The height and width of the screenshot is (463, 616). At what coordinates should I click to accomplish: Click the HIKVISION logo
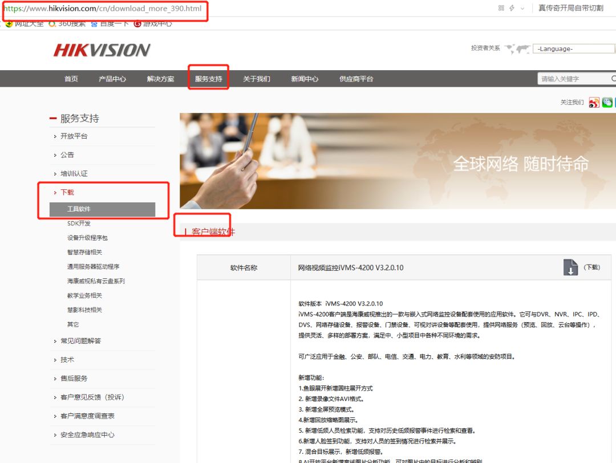tap(102, 50)
